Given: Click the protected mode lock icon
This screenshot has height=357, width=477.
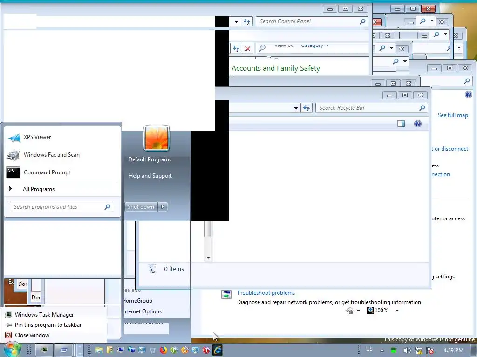Looking at the screenshot, I should pyautogui.click(x=349, y=310).
